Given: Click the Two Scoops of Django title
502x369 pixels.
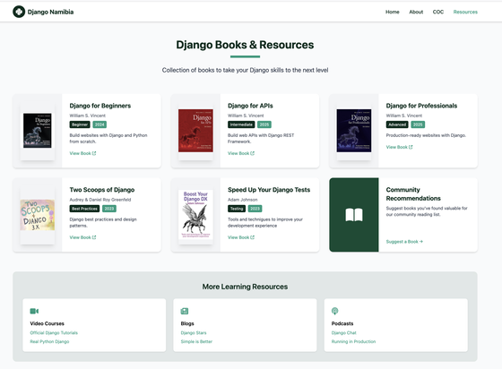Looking at the screenshot, I should (x=102, y=190).
